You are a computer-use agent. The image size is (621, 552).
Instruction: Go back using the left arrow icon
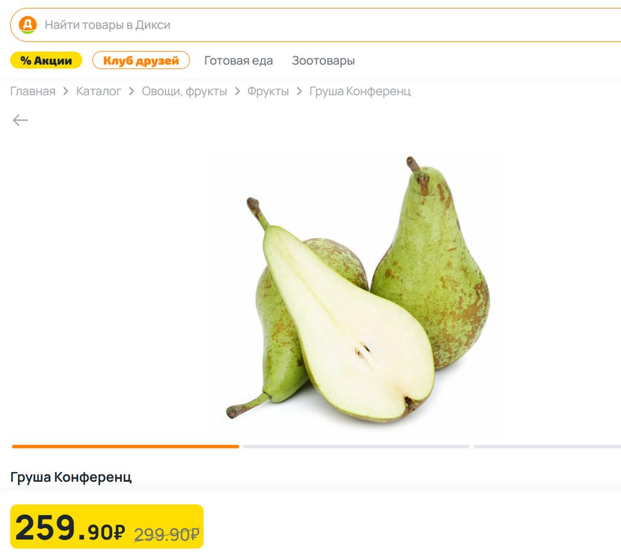(20, 120)
